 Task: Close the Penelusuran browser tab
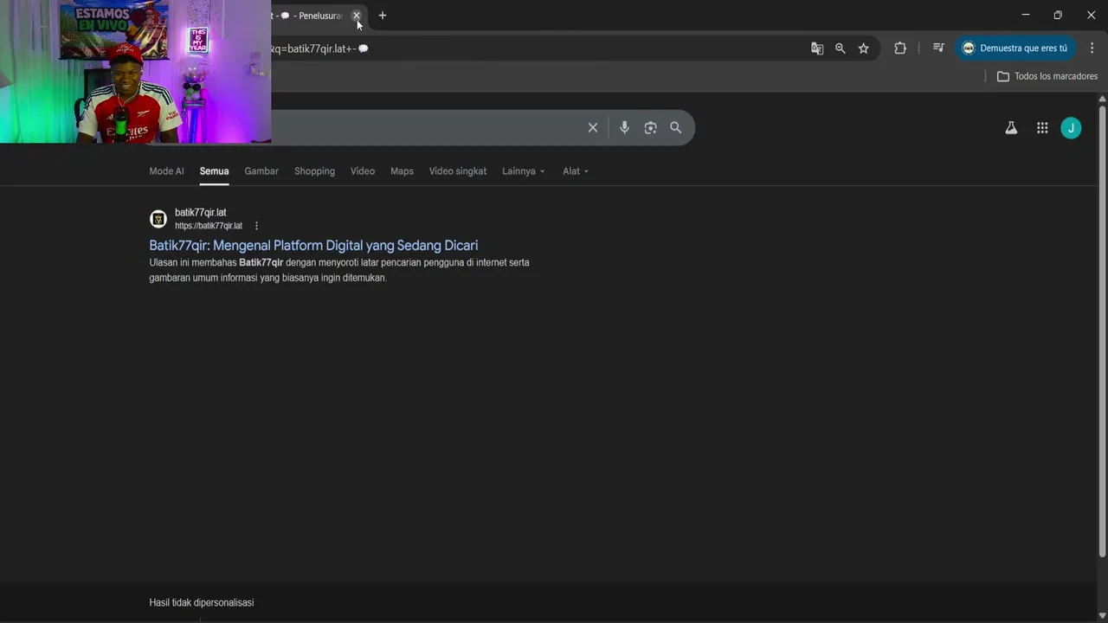click(356, 16)
